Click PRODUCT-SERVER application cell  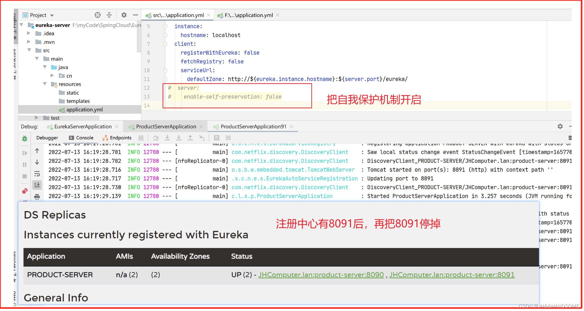click(60, 275)
